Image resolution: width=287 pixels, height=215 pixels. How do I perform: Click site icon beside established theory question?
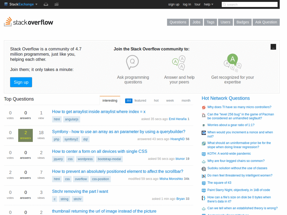(203, 209)
